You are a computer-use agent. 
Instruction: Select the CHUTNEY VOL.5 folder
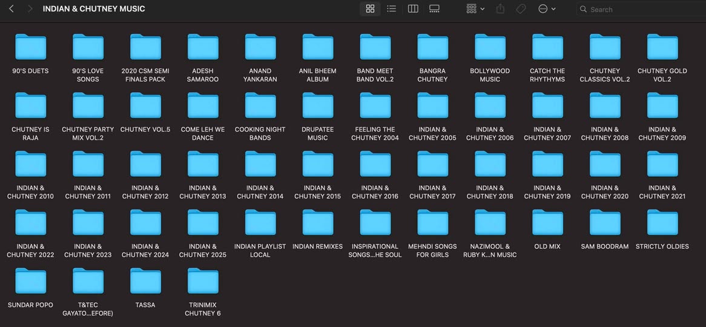click(145, 105)
